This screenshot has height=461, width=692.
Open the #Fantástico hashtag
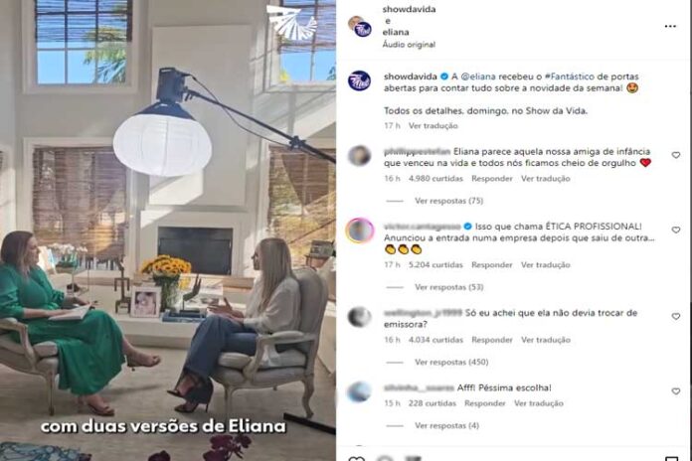tap(570, 77)
